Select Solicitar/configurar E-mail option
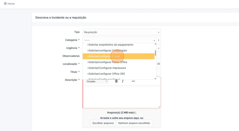The height and width of the screenshot is (131, 239). coord(104,56)
